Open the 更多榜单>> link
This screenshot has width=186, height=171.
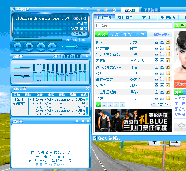click(162, 34)
